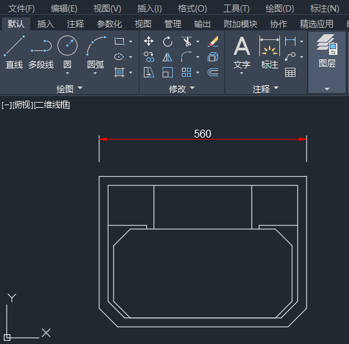Select the Text (文字) tool
The width and height of the screenshot is (349, 344).
click(242, 52)
